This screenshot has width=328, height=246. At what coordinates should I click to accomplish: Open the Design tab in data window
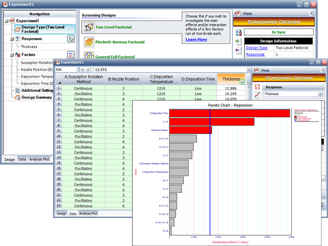pos(62,213)
